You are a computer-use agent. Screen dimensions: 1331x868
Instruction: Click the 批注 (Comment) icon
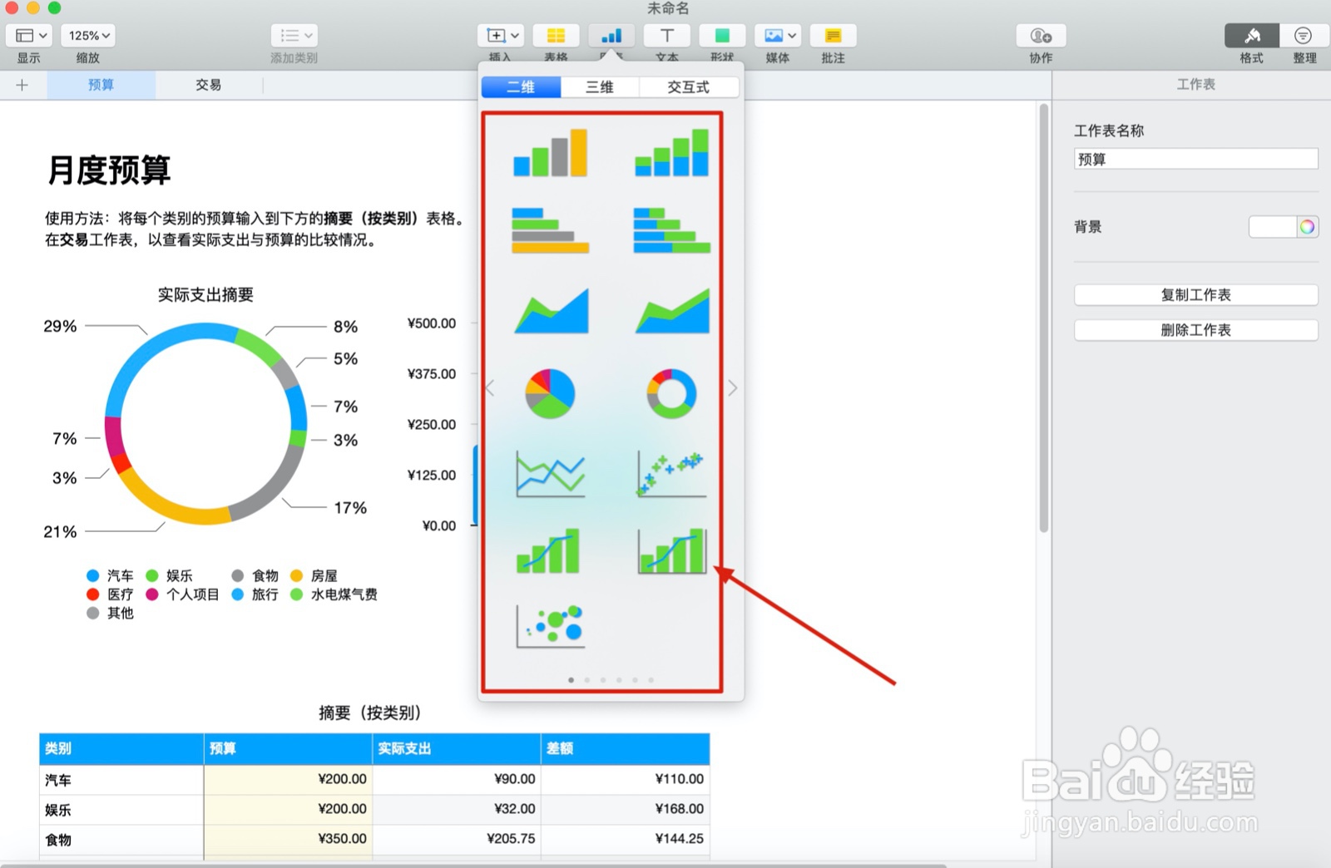832,36
